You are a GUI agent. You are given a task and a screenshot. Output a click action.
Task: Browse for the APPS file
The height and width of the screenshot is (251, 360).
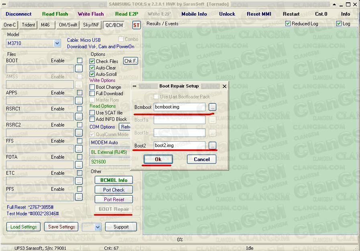pyautogui.click(x=79, y=100)
